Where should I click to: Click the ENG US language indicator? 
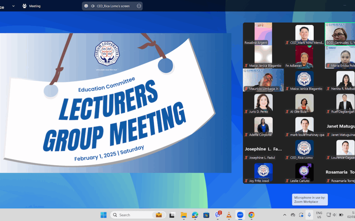319,215
